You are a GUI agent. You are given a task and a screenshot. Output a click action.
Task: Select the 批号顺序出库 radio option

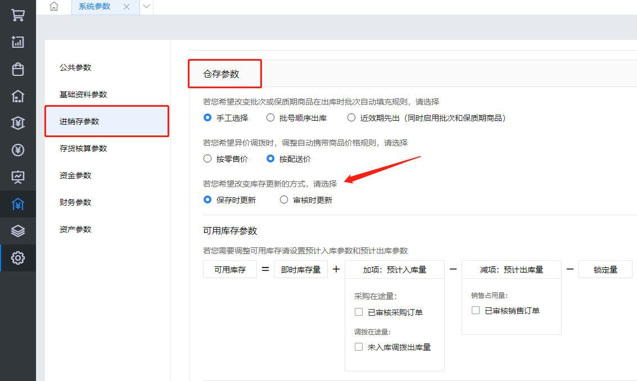(x=270, y=118)
